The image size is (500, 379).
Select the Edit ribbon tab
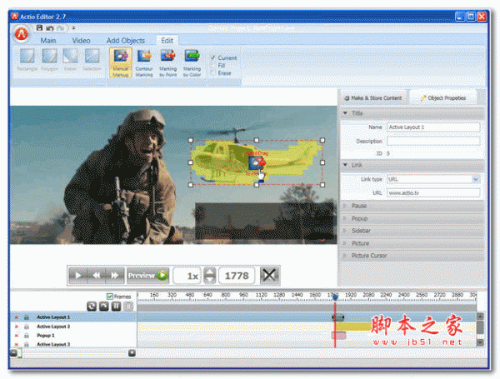[167, 41]
